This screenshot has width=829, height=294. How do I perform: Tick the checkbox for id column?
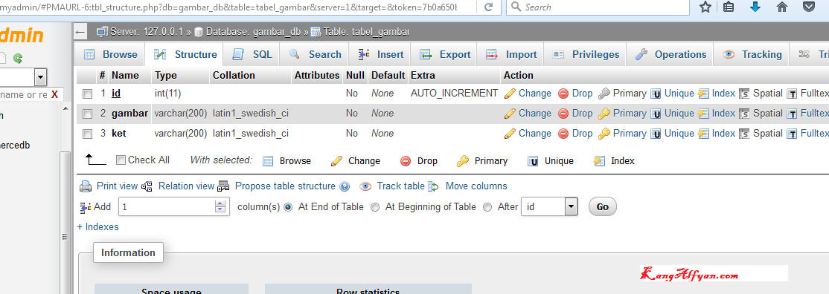88,94
